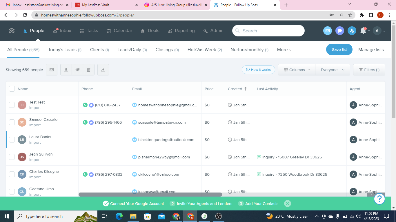
Task: Bookmark this page with the star icon
Action: click(350, 15)
